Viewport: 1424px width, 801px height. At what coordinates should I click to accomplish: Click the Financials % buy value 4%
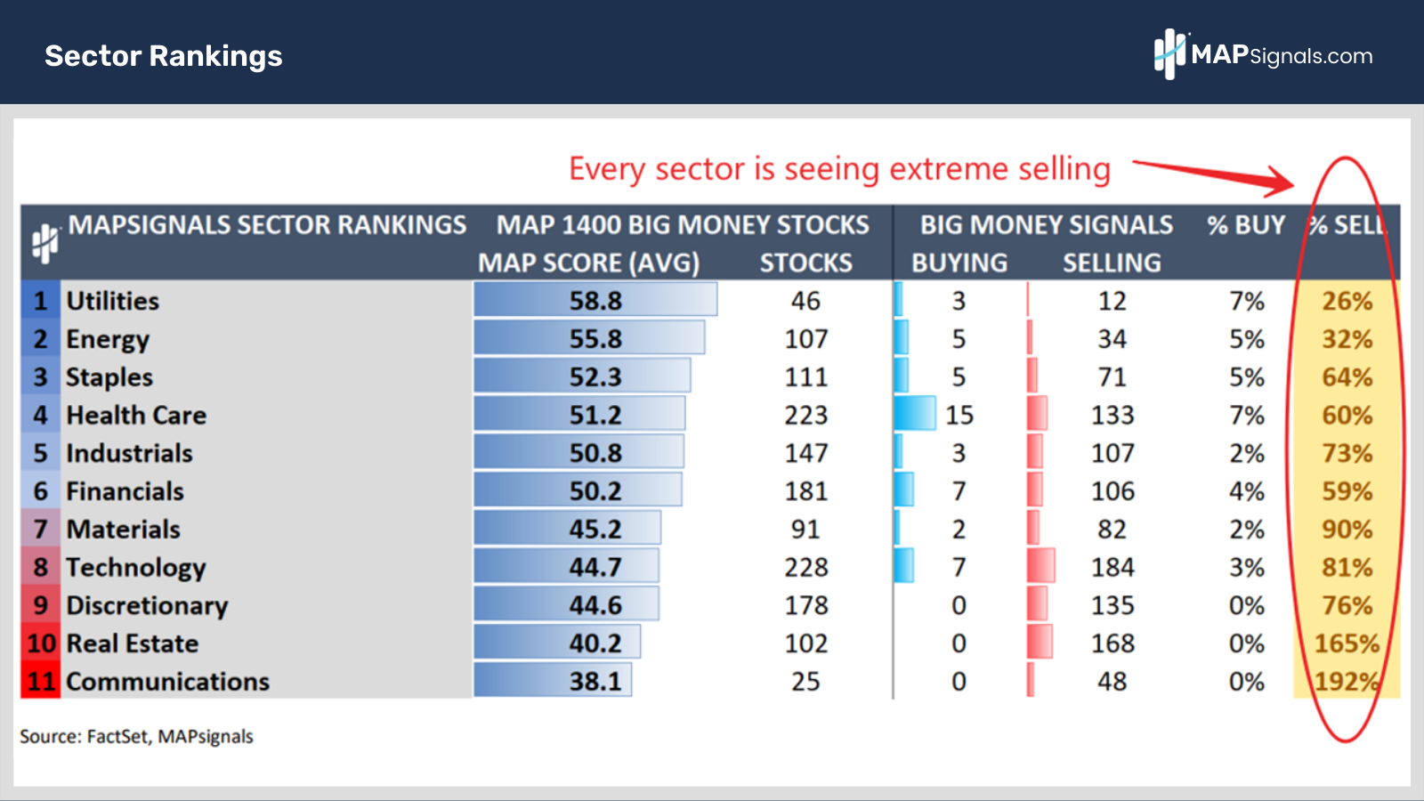(1247, 491)
